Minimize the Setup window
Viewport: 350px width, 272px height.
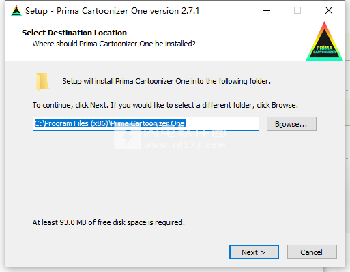[x=267, y=10]
